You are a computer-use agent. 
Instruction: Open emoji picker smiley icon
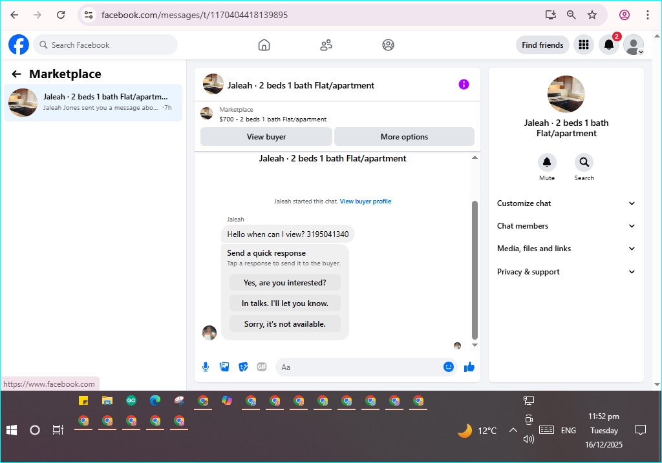449,367
